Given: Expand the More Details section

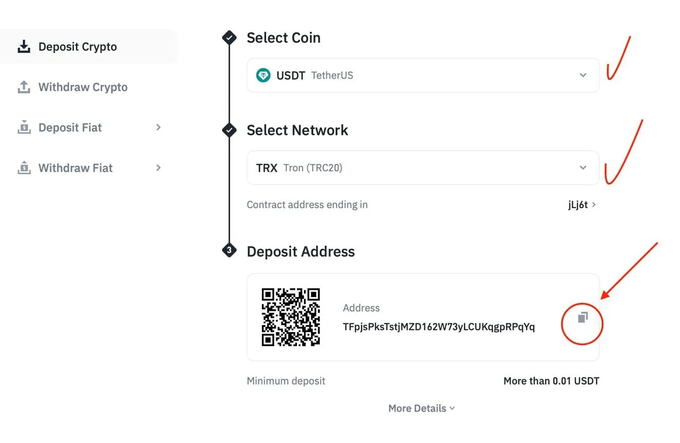Looking at the screenshot, I should click(x=421, y=408).
